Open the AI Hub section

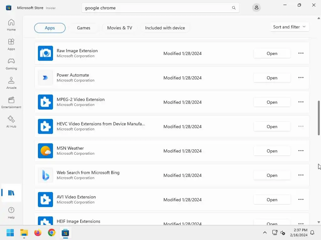11,122
